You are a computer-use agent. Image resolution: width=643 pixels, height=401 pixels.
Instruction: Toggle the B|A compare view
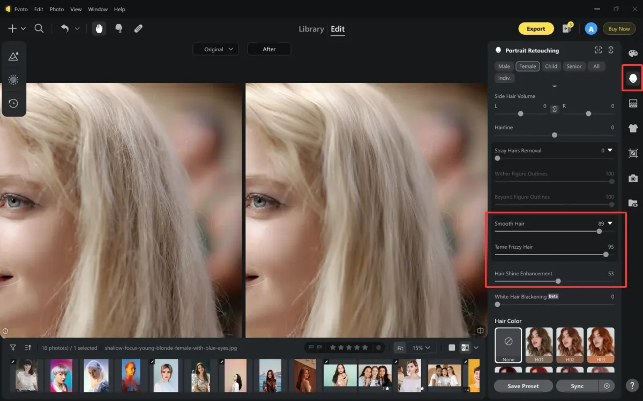tap(465, 348)
